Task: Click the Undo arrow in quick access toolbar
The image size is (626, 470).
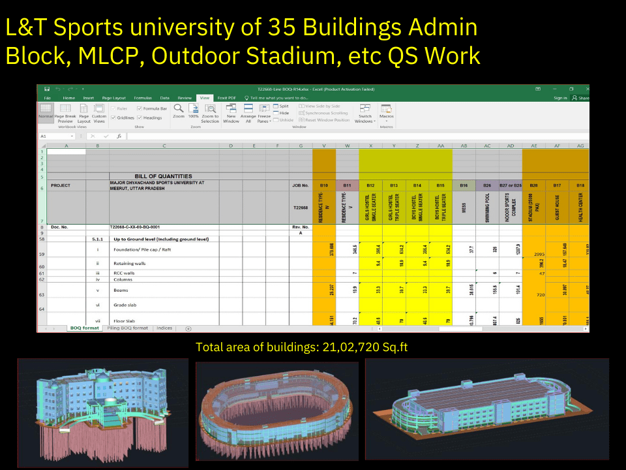Action: pos(58,89)
